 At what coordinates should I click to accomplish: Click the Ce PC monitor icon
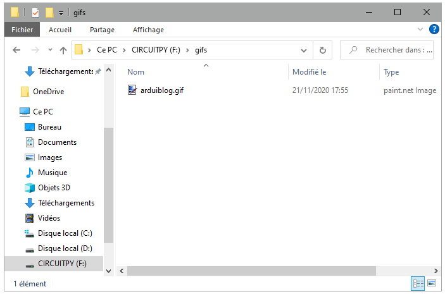pyautogui.click(x=25, y=112)
